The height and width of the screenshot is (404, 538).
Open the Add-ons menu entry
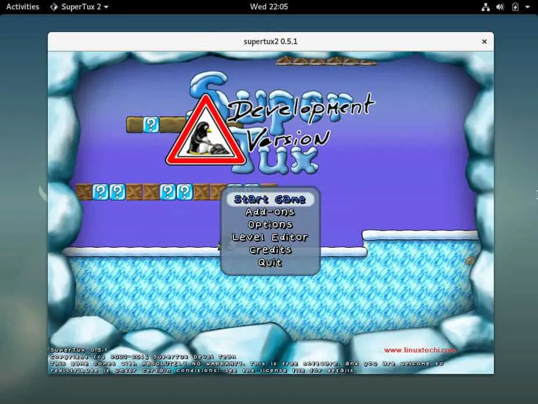(270, 212)
